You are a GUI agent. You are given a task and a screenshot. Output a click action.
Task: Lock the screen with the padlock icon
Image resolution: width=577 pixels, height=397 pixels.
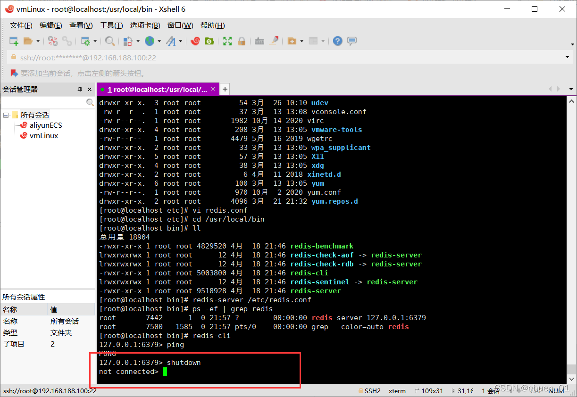click(242, 41)
